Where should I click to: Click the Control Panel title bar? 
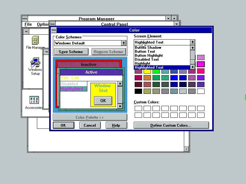[114, 24]
